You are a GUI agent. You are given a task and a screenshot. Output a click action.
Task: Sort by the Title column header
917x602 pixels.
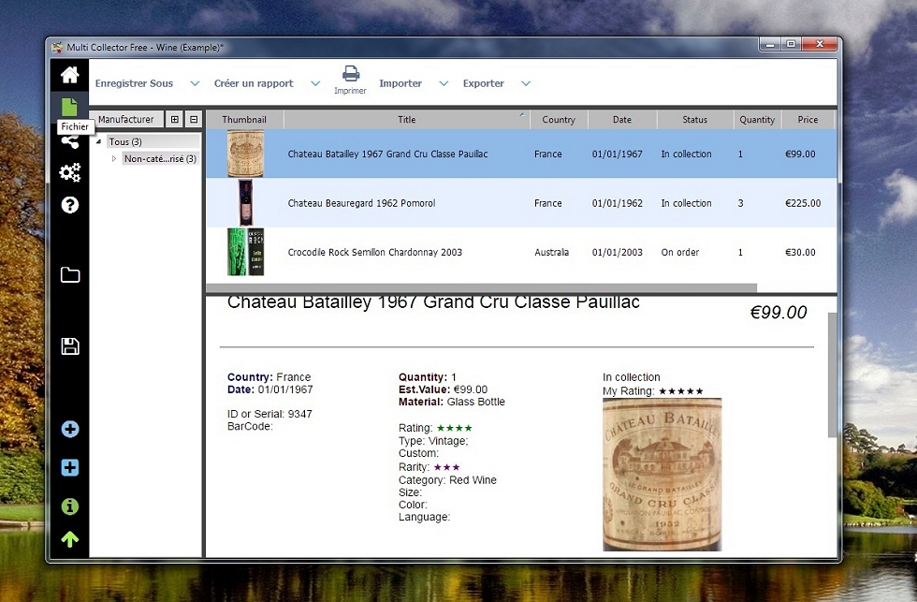click(x=406, y=119)
